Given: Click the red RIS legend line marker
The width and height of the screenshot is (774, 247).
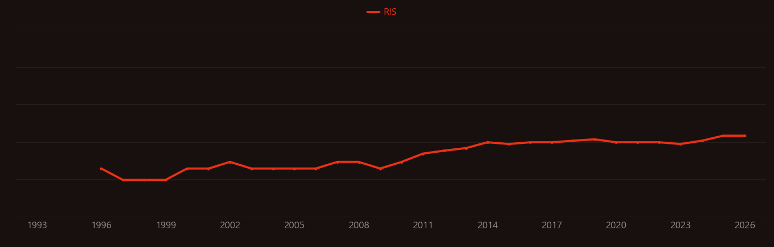Looking at the screenshot, I should (373, 12).
